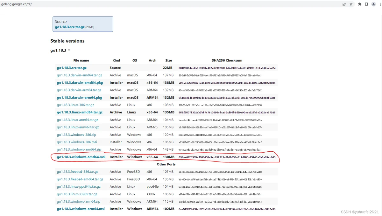The image size is (382, 216).
Task: Download go1.18.3.windows-386.msi installer
Action: pos(77,142)
